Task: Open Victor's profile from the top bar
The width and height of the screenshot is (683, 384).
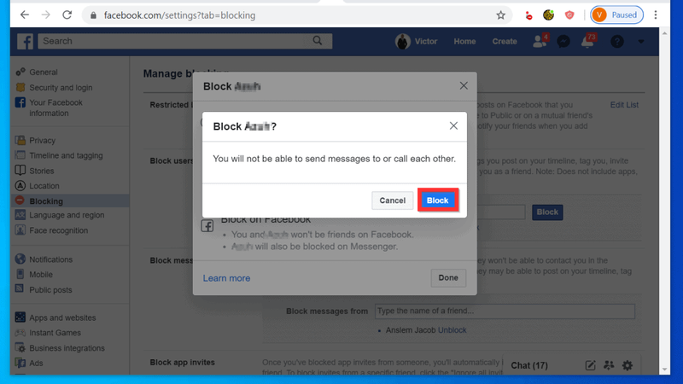Action: pyautogui.click(x=417, y=41)
